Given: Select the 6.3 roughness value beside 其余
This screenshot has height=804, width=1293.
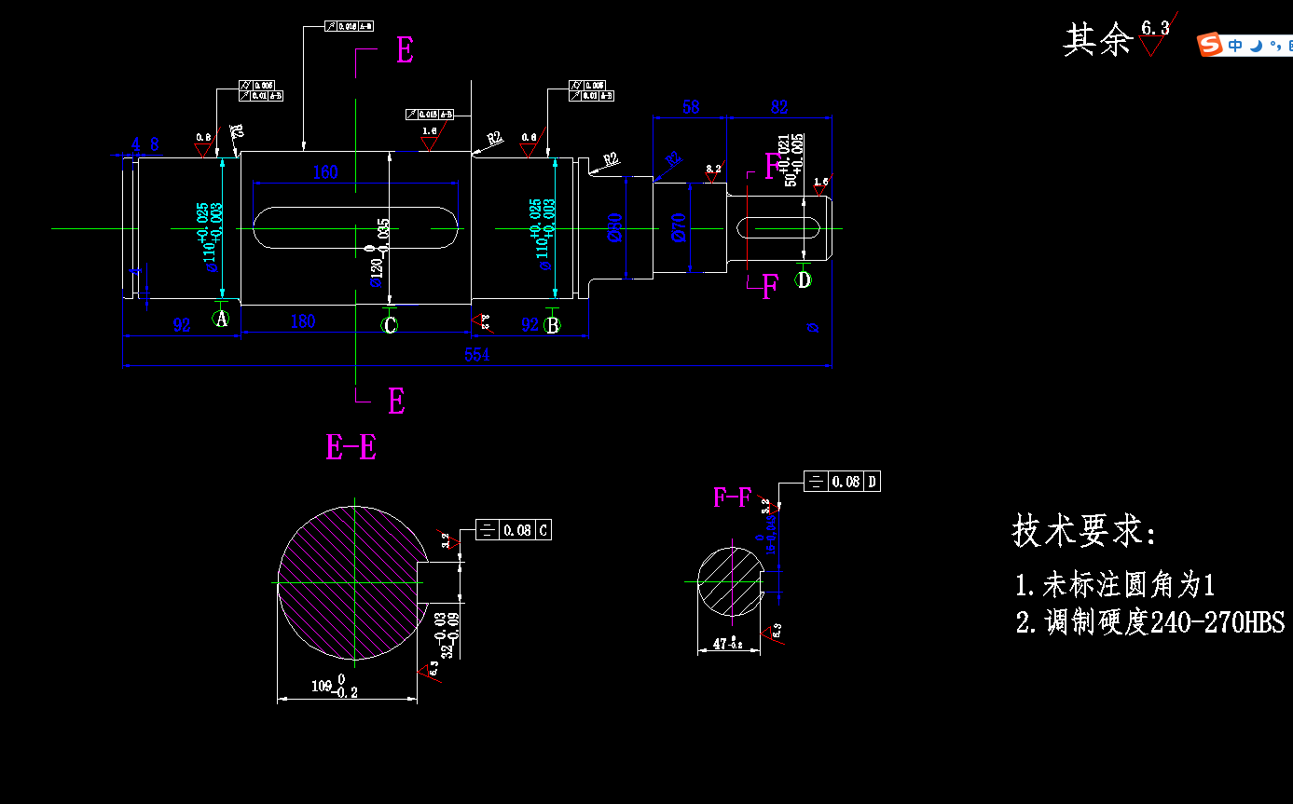Looking at the screenshot, I should click(1155, 28).
